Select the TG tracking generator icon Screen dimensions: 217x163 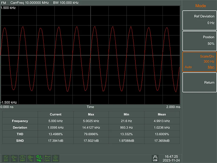(x=31, y=158)
